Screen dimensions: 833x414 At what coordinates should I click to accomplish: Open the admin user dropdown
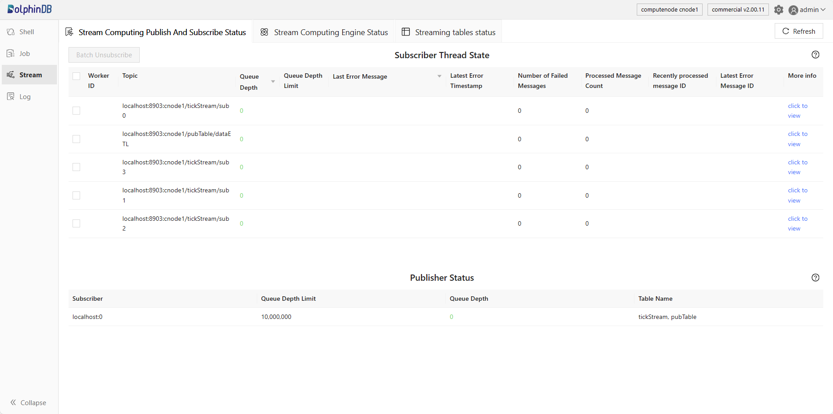807,10
